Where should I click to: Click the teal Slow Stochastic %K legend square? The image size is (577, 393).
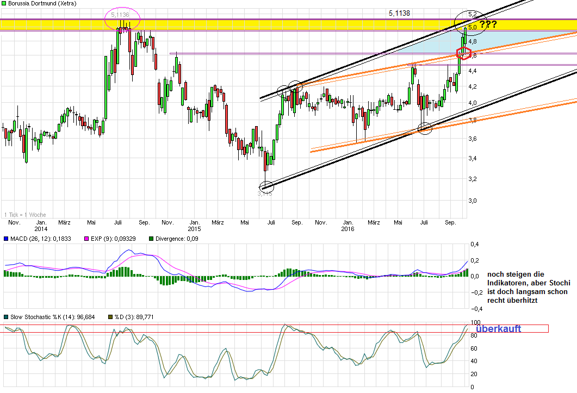(x=6, y=317)
